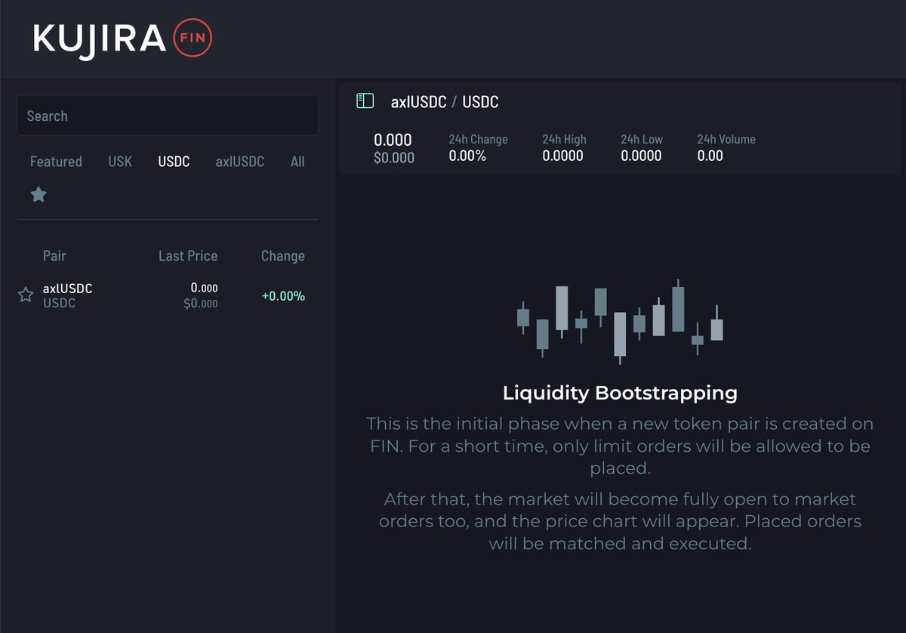Image resolution: width=906 pixels, height=633 pixels.
Task: Sort list by Pair column header
Action: pos(54,256)
